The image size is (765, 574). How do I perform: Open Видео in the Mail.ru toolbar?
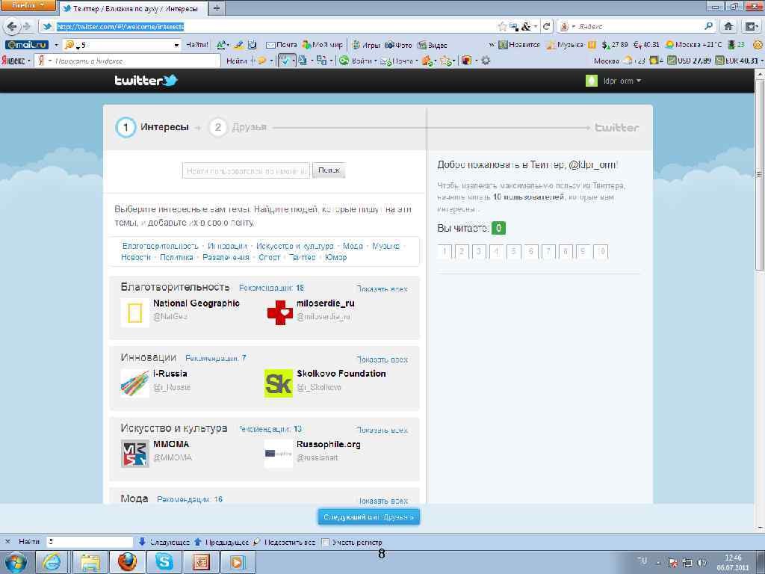click(x=433, y=45)
